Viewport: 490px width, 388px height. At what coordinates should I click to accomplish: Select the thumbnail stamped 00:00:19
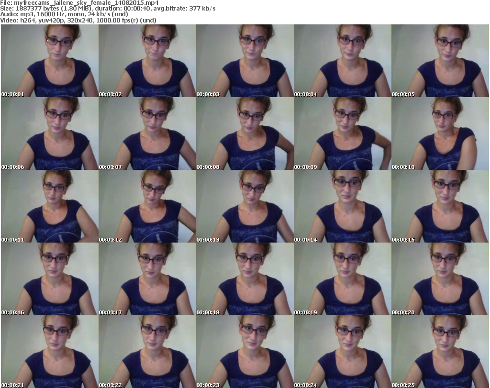(343, 279)
